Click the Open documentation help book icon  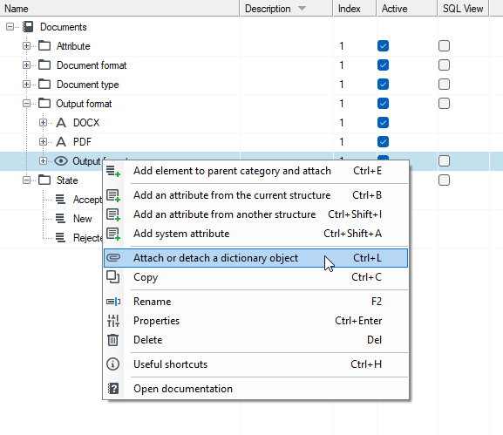(113, 389)
